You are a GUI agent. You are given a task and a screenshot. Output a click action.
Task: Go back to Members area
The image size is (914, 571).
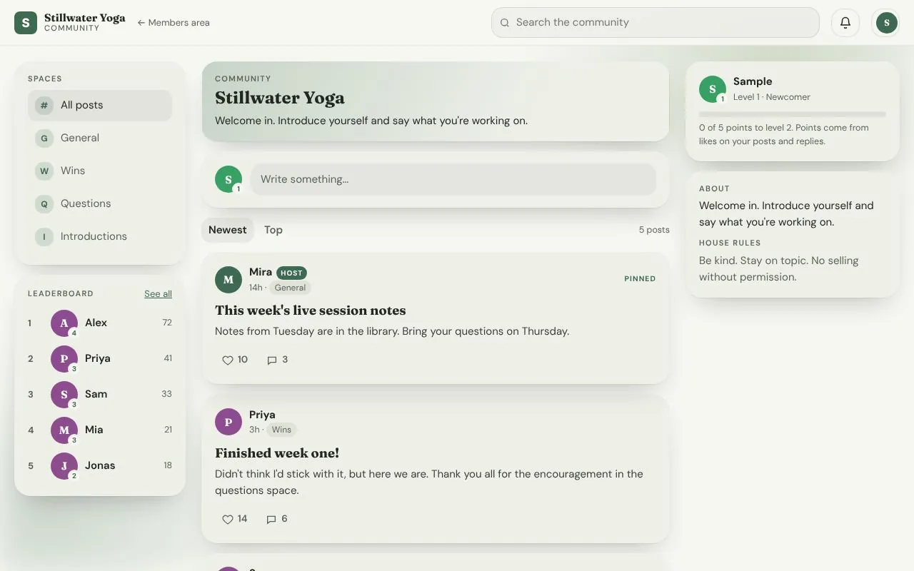[x=174, y=23]
